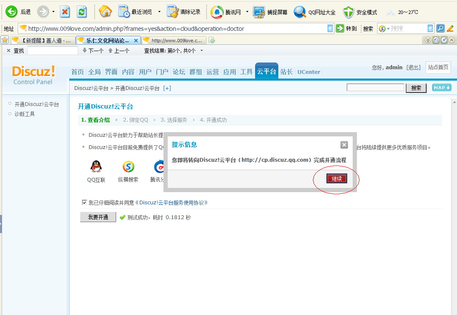Click the blue magnifier search icon beside 搜搜
457x315 pixels.
pyautogui.click(x=441, y=28)
